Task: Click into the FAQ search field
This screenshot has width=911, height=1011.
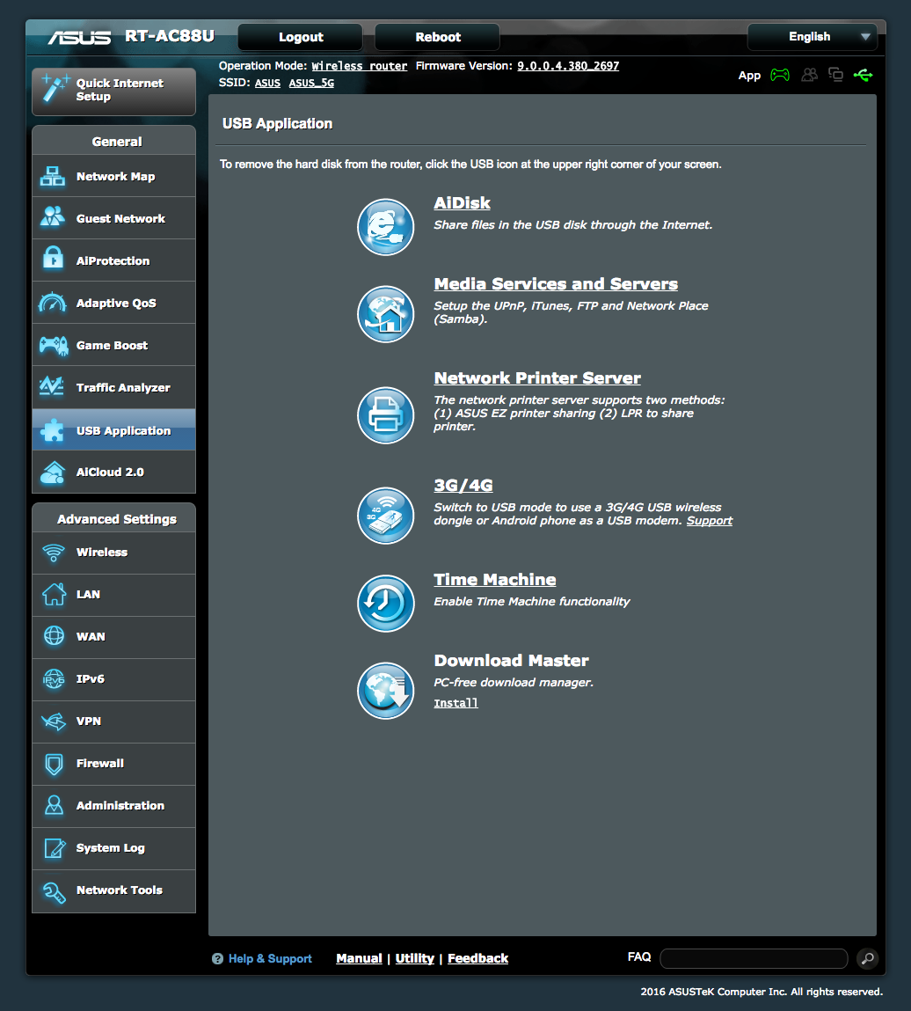Action: (754, 958)
